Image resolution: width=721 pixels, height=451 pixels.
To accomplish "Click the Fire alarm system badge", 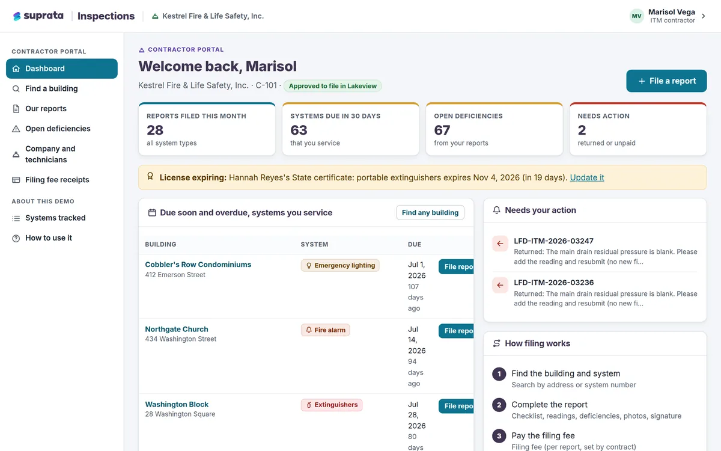I will pyautogui.click(x=325, y=330).
